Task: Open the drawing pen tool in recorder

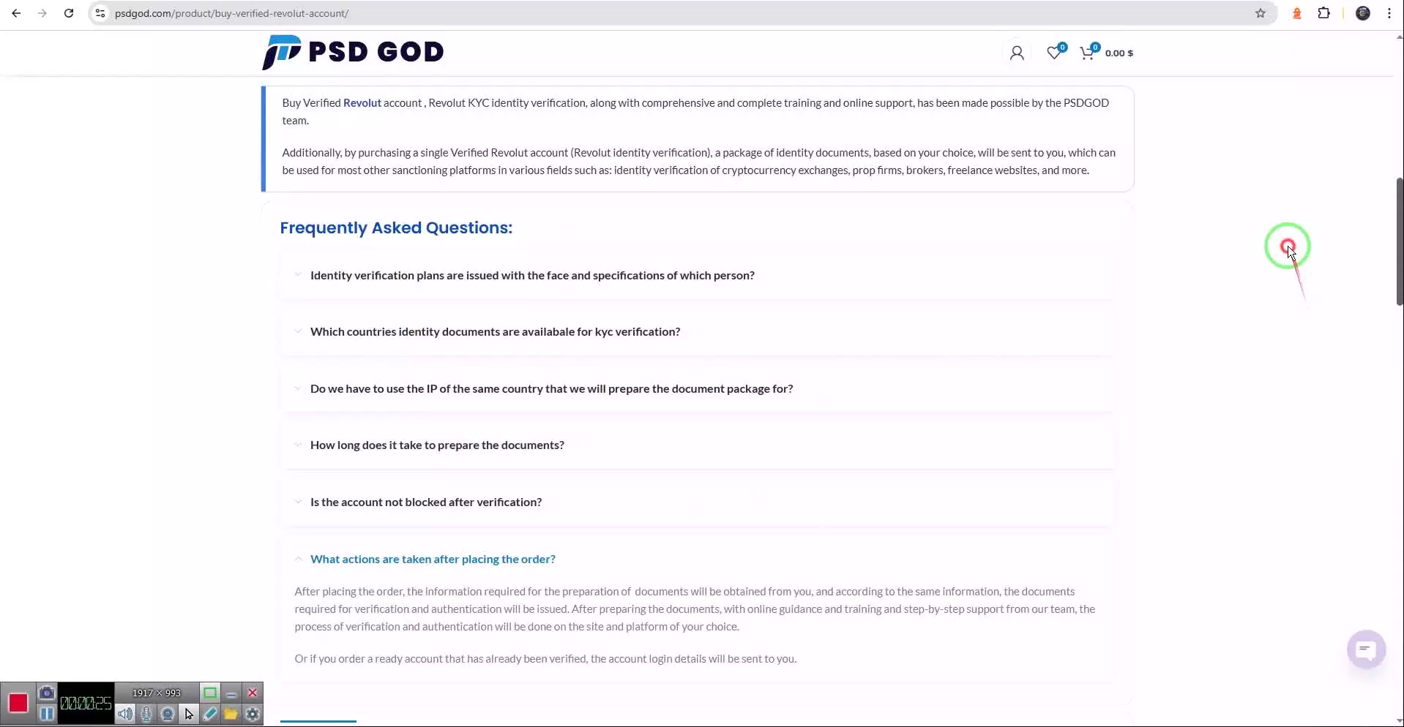Action: pos(210,714)
